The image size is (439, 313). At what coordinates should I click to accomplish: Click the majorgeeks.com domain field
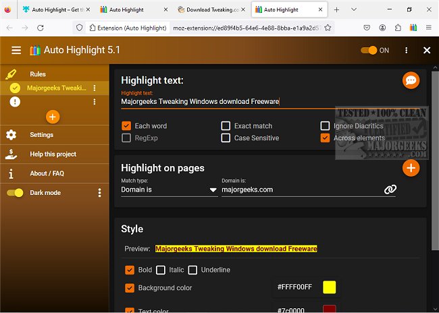click(301, 190)
